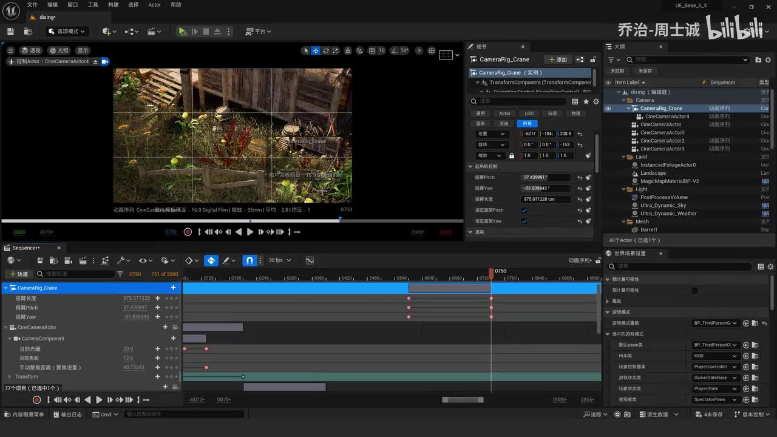
Task: Activate the rotate tool in viewport toolbar
Action: pos(326,51)
